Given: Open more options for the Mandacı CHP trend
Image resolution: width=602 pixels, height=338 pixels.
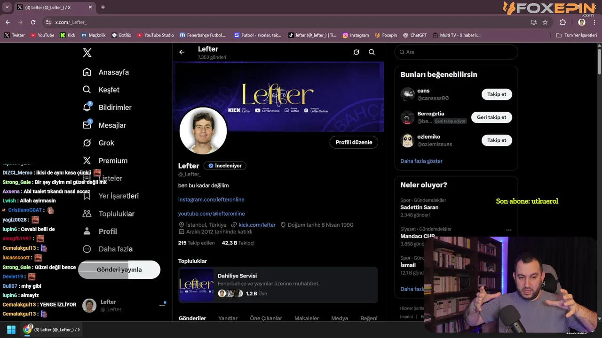Looking at the screenshot, I should [x=508, y=230].
